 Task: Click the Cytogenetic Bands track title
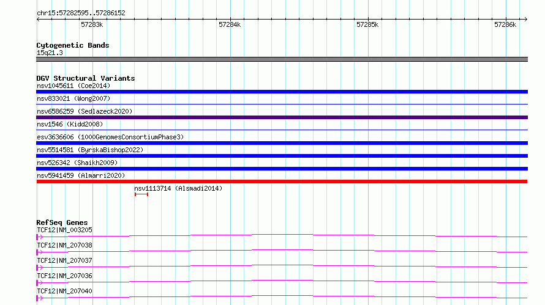[73, 45]
